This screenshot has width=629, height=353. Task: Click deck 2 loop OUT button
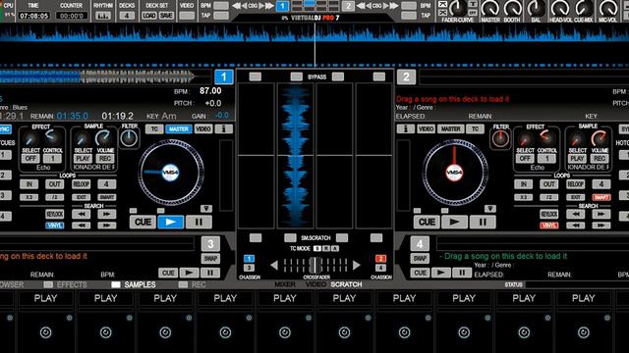[548, 184]
